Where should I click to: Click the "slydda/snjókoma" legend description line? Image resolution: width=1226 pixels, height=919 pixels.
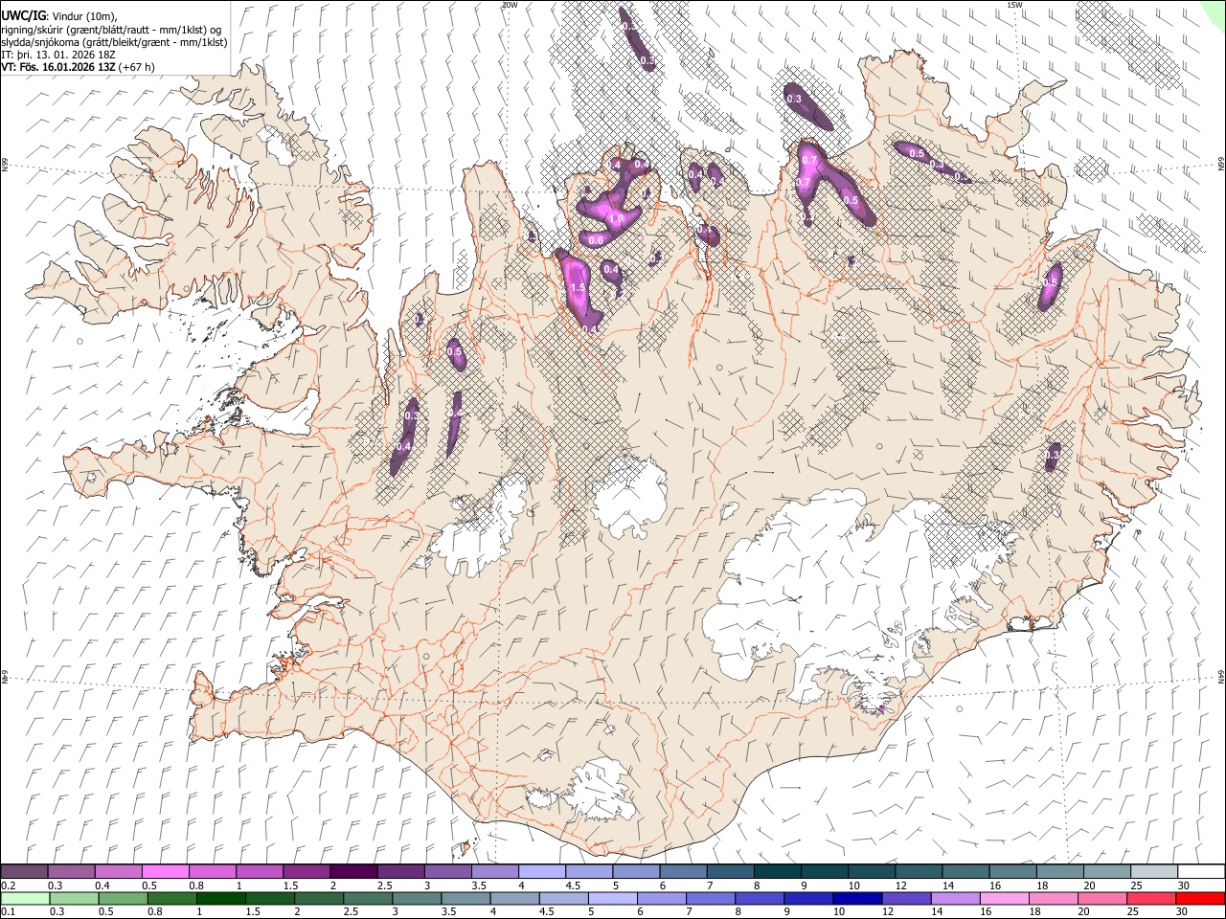click(x=114, y=42)
